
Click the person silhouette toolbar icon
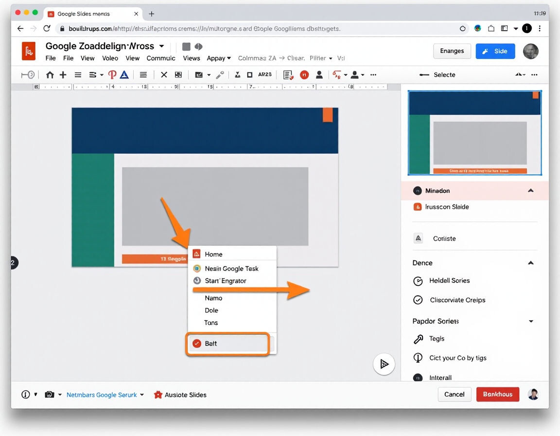pyautogui.click(x=319, y=74)
